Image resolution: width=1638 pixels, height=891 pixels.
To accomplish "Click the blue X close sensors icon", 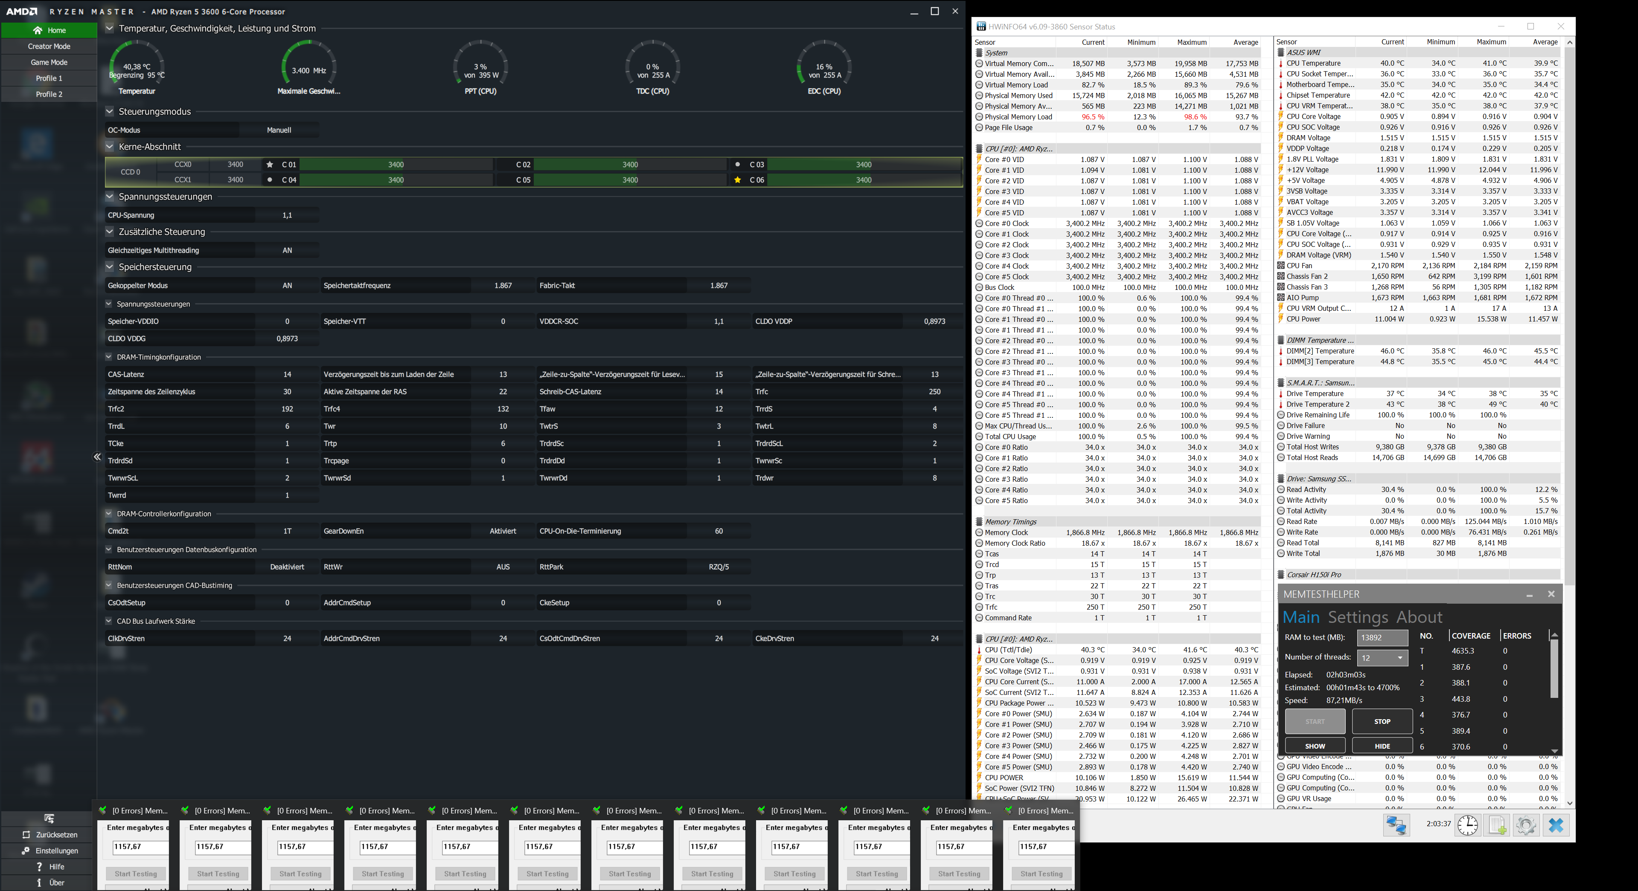I will click(x=1556, y=825).
